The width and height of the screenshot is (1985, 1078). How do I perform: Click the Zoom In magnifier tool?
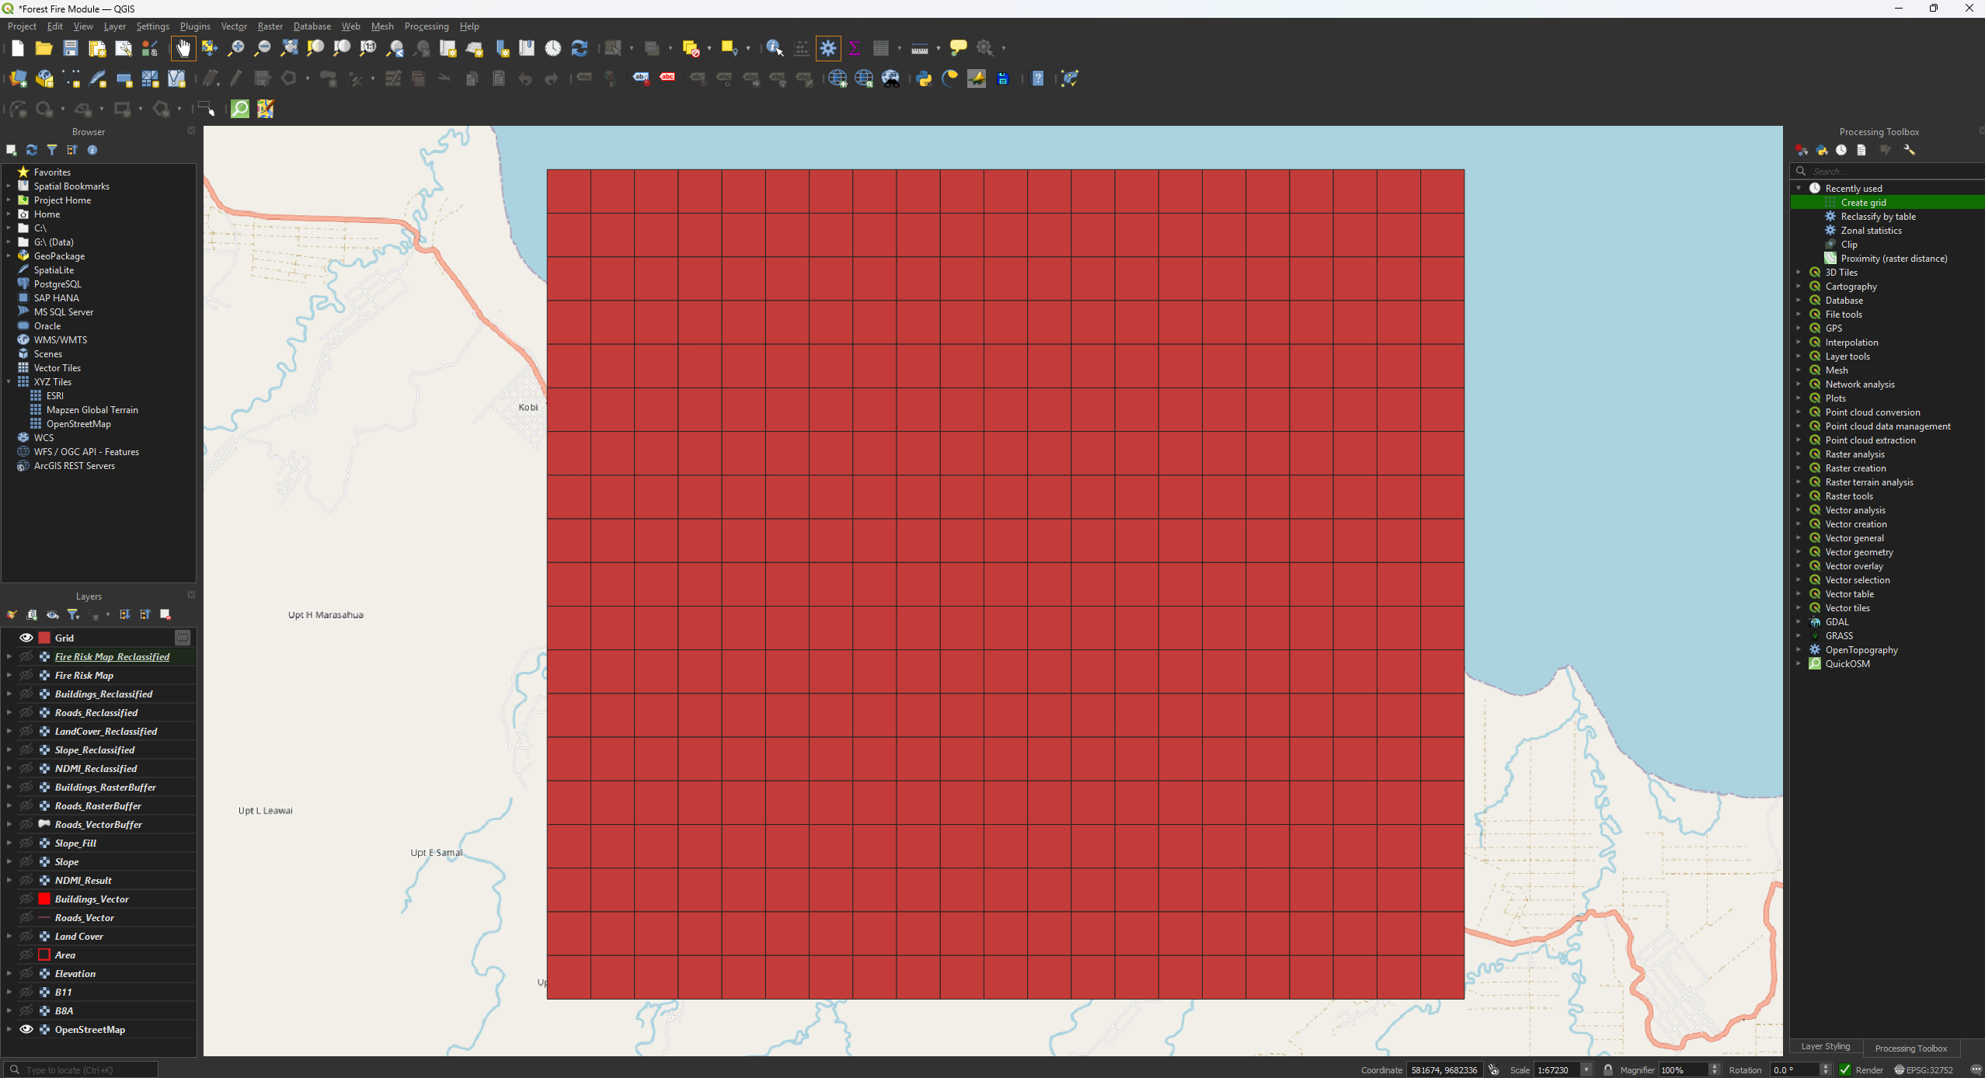pos(235,48)
